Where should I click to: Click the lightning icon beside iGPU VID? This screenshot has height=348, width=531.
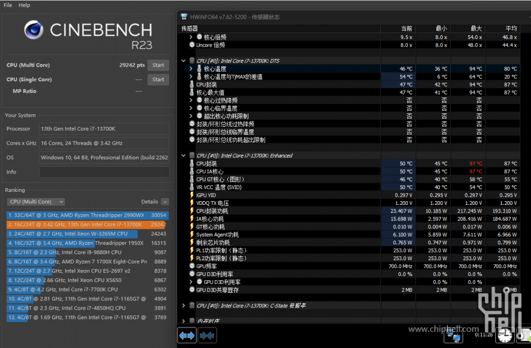coord(191,195)
